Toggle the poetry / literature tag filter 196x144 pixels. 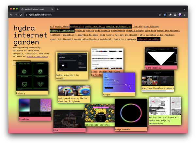62,31
